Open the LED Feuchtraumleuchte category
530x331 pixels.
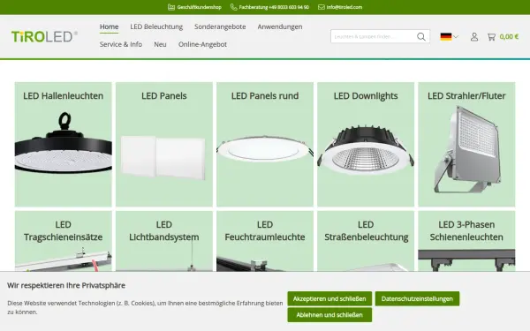(265, 241)
